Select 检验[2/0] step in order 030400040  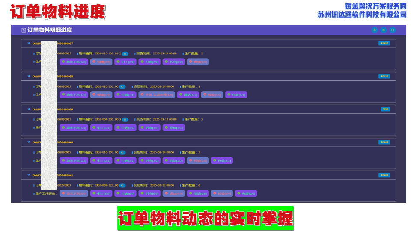[x=198, y=161]
